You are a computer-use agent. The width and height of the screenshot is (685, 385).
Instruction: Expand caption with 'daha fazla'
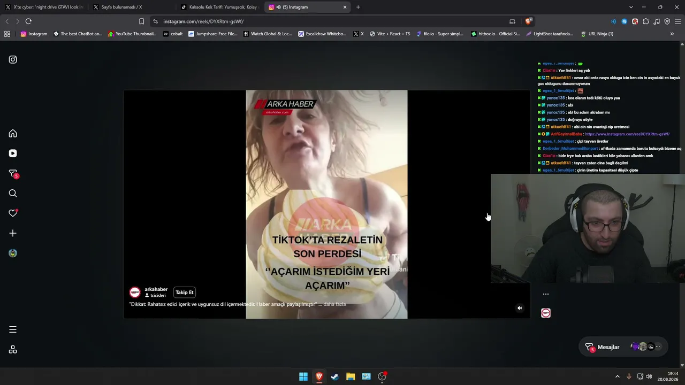334,304
